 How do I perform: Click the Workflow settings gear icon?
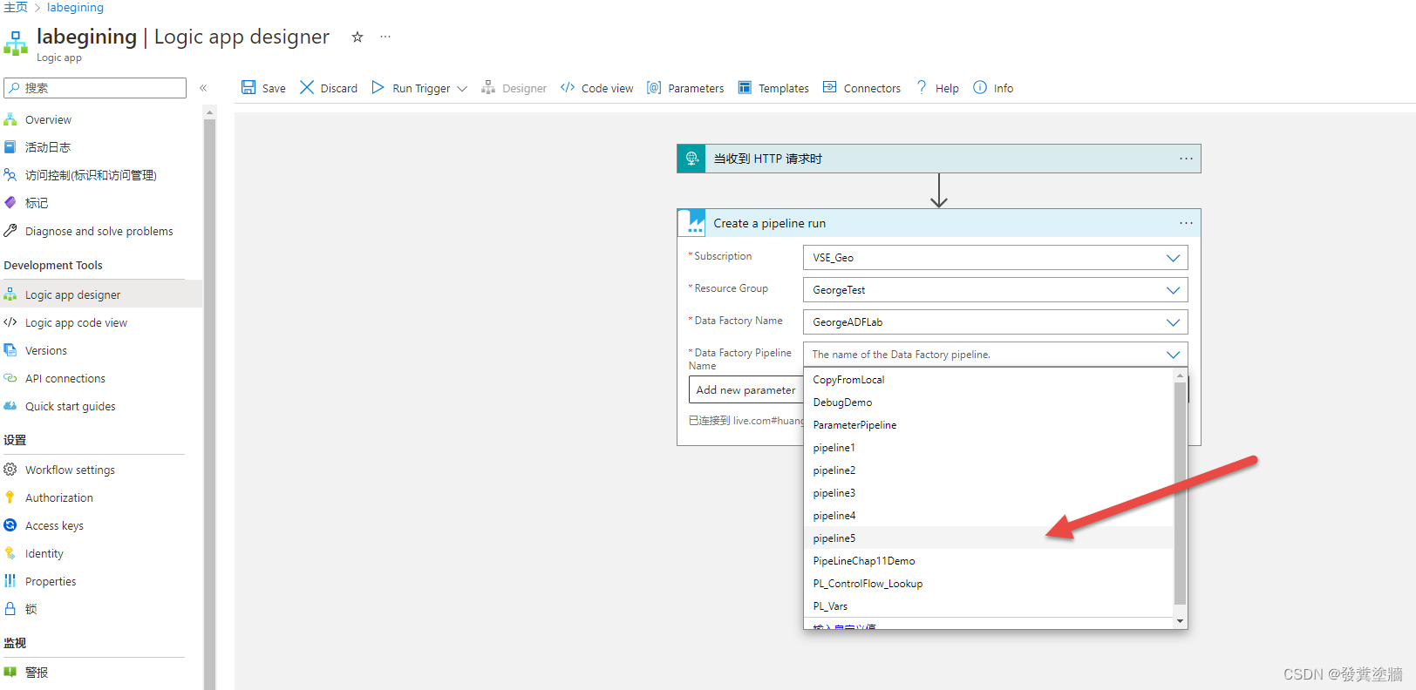click(x=10, y=470)
